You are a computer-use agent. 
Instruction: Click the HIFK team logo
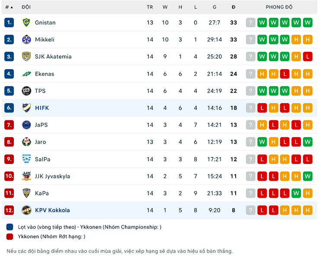coord(26,108)
